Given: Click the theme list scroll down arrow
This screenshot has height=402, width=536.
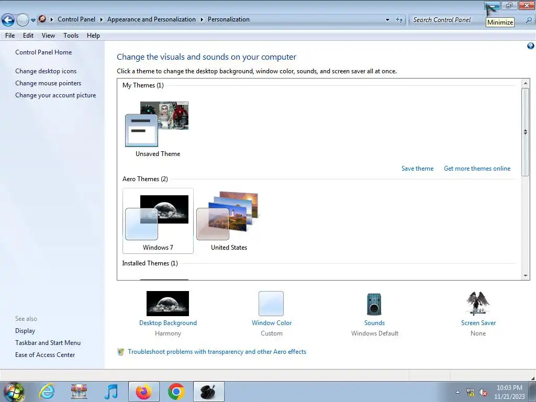Looking at the screenshot, I should (x=526, y=276).
